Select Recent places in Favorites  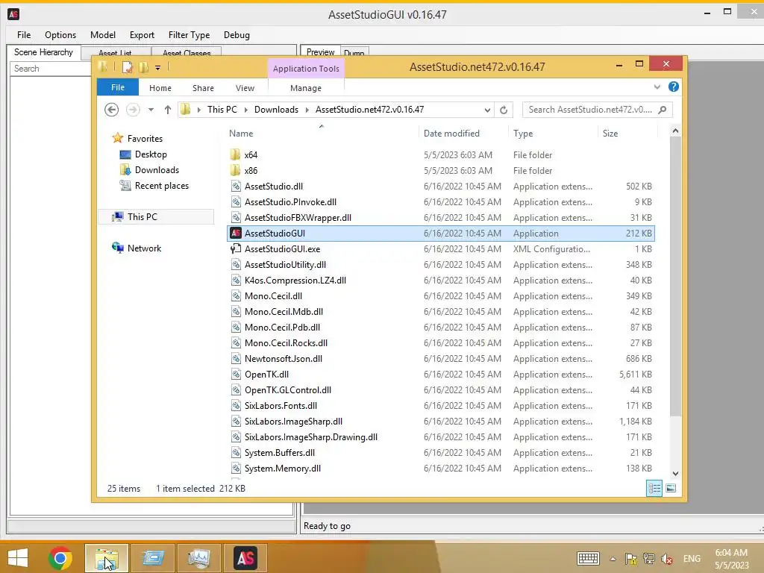[x=162, y=186]
